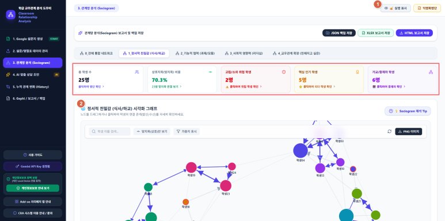Open 'Gemini API Key' settings button

click(x=33, y=166)
